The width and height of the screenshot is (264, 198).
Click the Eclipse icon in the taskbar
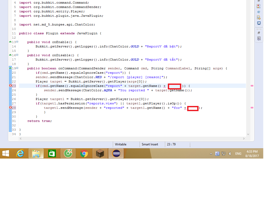[116, 154]
